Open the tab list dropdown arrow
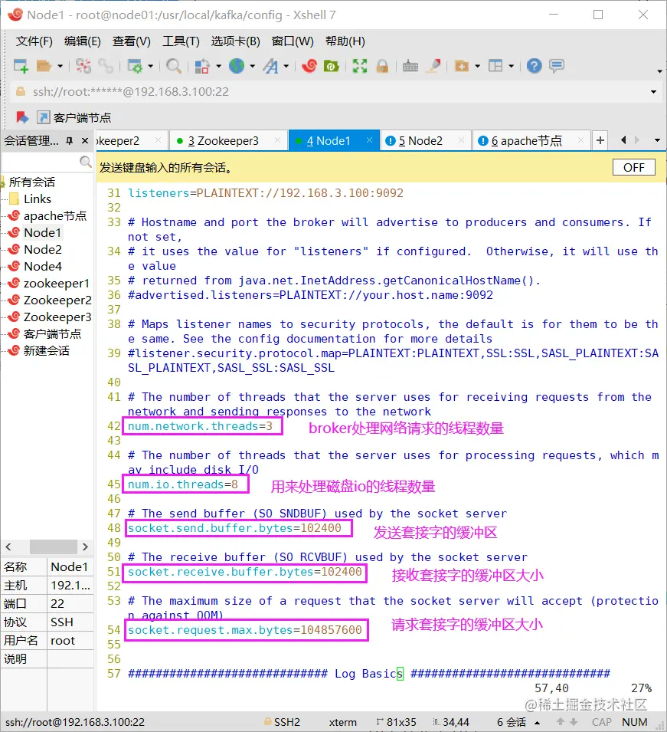 click(x=657, y=140)
